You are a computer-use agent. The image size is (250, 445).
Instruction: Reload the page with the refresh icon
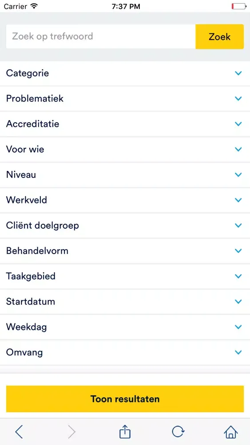[x=178, y=432]
